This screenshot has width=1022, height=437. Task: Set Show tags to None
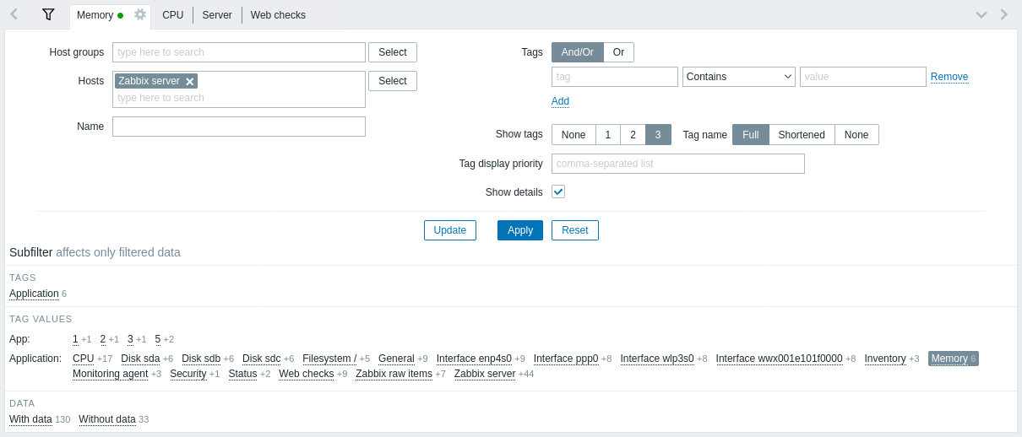[574, 135]
